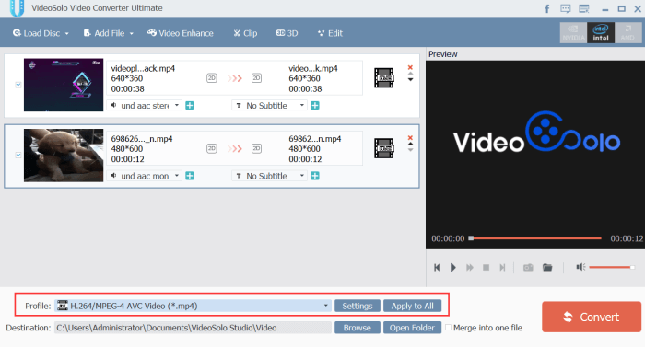
Task: Click output 2D icon of 69862...n.mp4
Action: click(x=256, y=148)
